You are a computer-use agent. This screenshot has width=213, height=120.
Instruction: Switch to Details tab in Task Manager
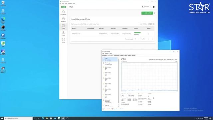pos(129,56)
